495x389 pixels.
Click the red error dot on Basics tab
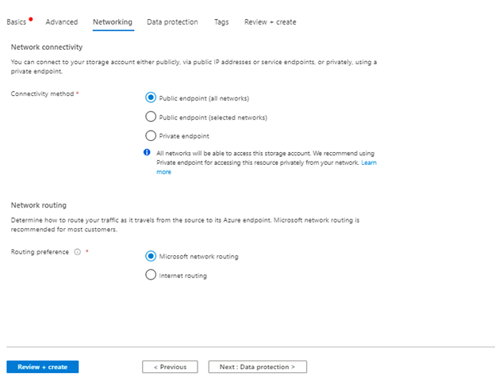coord(31,18)
